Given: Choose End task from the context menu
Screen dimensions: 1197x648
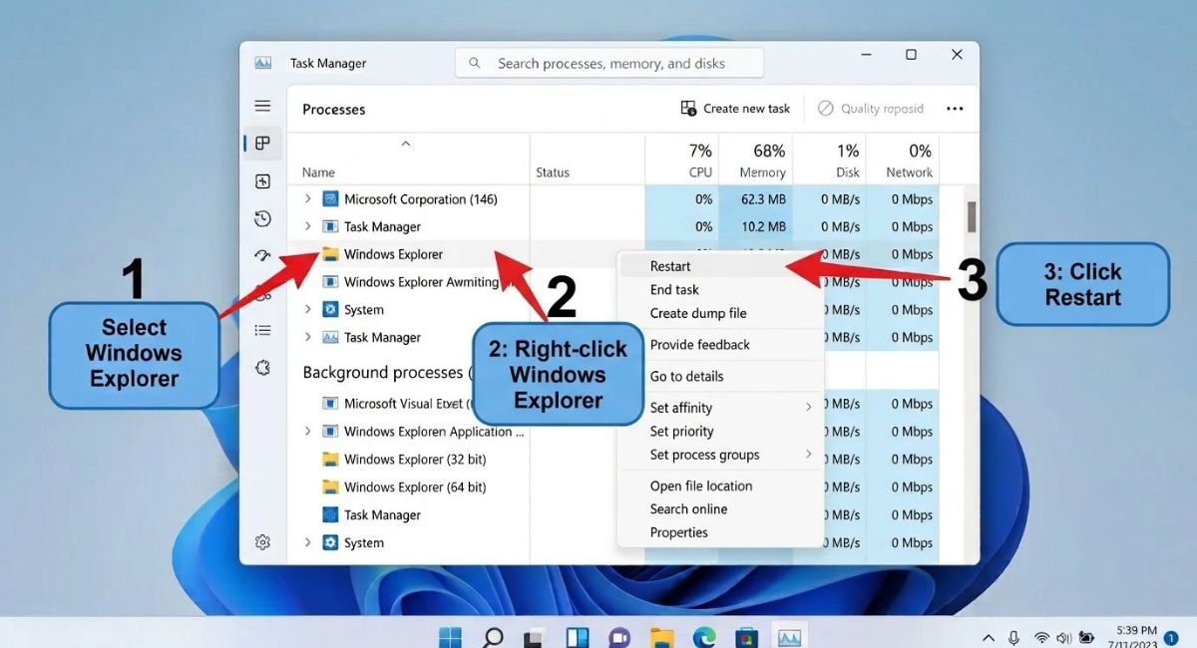Looking at the screenshot, I should (720, 289).
